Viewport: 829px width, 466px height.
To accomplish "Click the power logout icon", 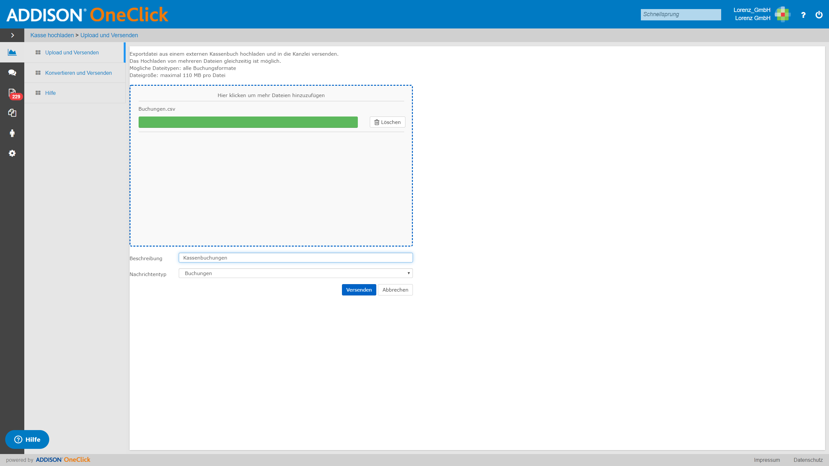I will point(819,15).
